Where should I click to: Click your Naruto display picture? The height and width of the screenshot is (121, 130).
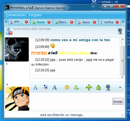pyautogui.click(x=17, y=99)
